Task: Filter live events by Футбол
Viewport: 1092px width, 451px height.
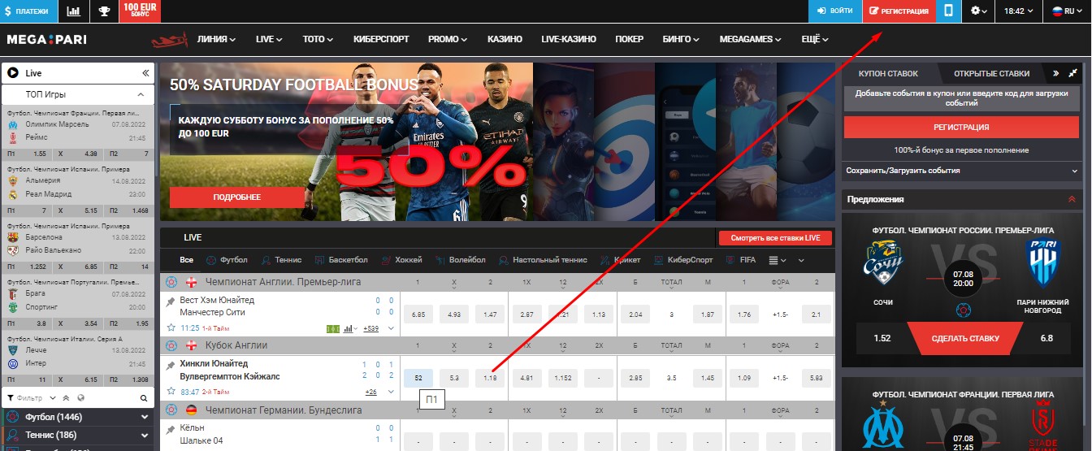Action: click(227, 260)
